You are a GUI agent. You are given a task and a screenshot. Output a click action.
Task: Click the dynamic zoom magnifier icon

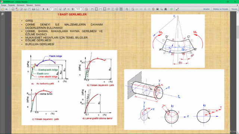tap(65, 9)
